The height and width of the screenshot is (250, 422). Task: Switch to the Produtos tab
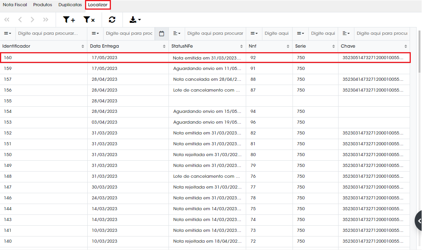click(43, 5)
